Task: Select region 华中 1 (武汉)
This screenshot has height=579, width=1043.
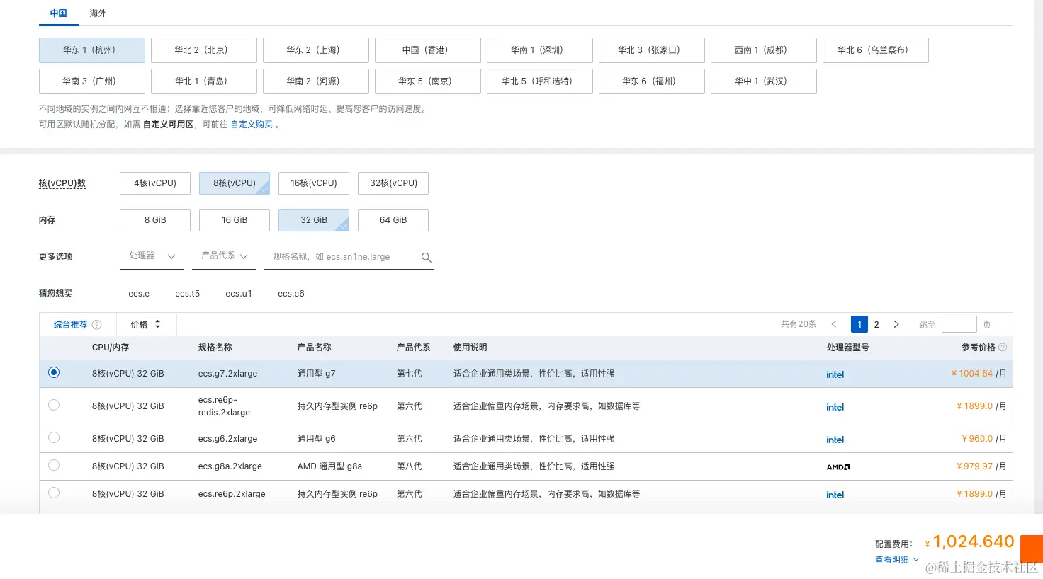Action: coord(764,81)
